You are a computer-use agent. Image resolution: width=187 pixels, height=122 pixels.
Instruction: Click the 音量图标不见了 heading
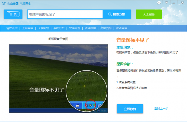tap(133, 40)
